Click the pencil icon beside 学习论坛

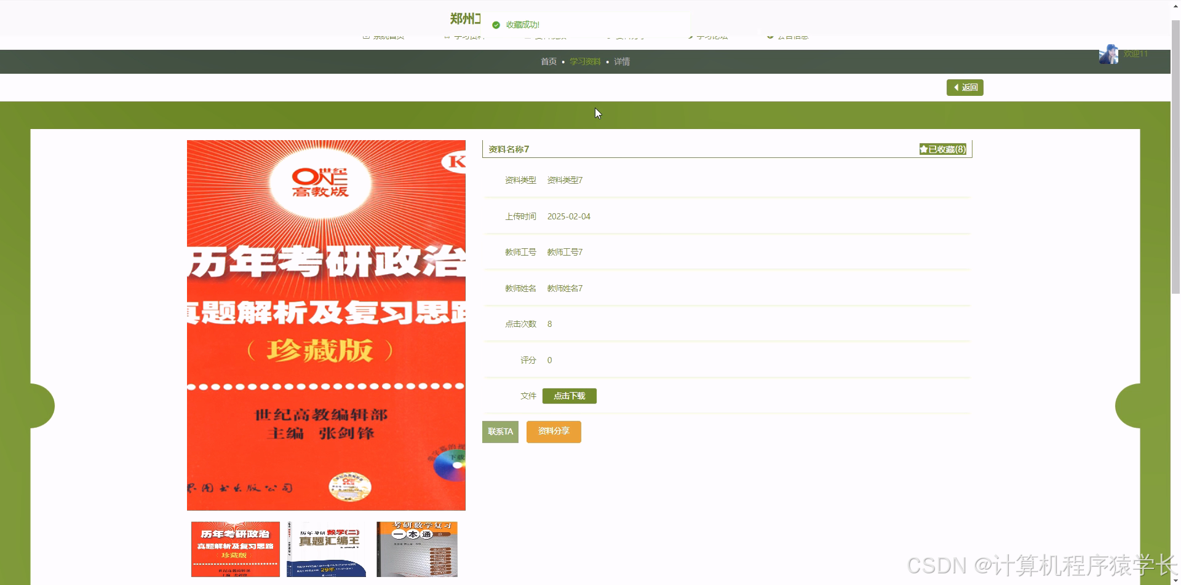(x=691, y=36)
